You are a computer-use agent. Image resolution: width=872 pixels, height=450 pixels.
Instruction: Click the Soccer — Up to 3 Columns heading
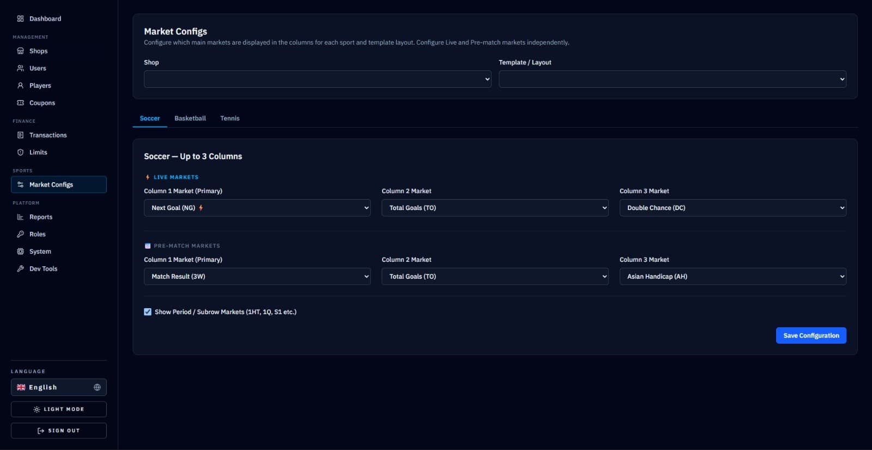193,157
